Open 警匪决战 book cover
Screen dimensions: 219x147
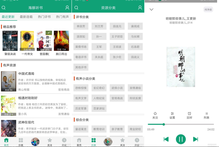tap(10, 41)
